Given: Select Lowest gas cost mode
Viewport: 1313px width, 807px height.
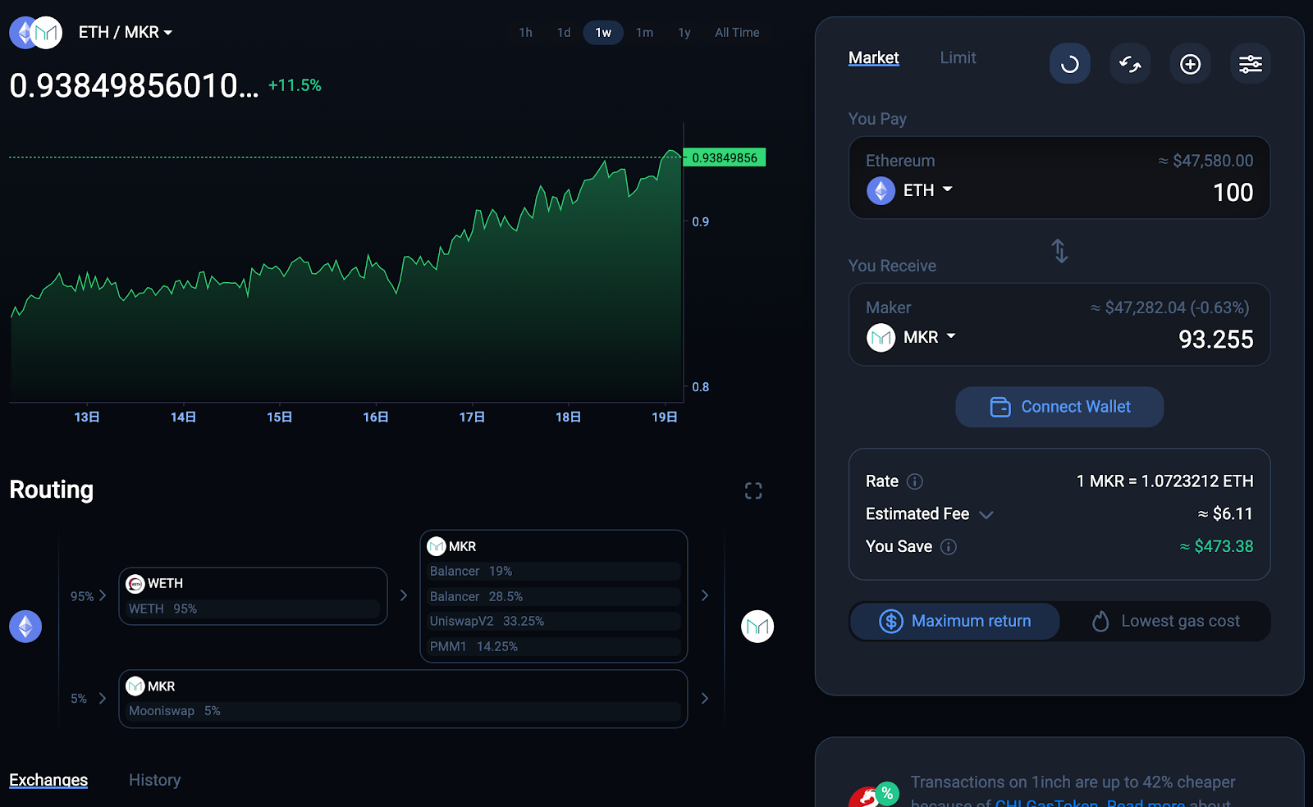Looking at the screenshot, I should pos(1165,622).
